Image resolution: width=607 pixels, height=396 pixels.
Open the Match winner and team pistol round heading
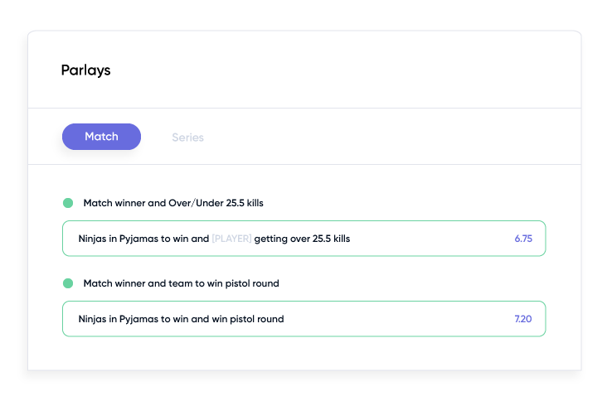(181, 283)
